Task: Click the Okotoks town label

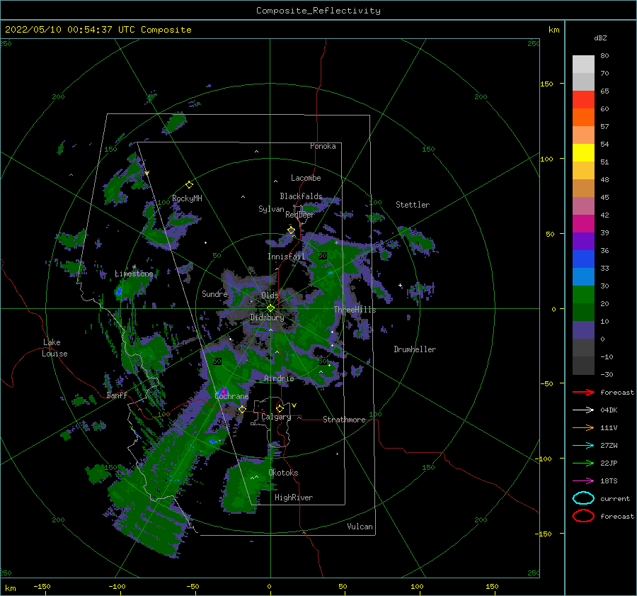Action: click(284, 473)
